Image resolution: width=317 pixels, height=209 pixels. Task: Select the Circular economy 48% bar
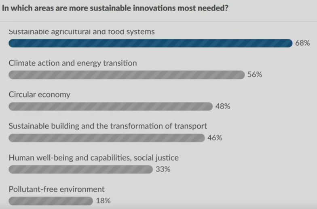(x=110, y=106)
